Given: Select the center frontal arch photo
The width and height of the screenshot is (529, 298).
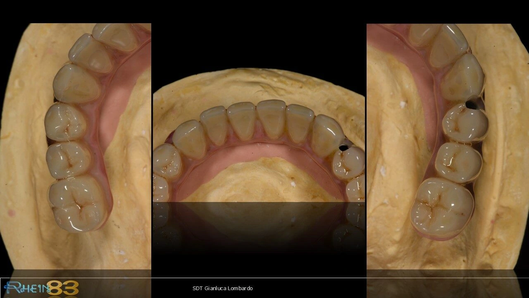Looking at the screenshot, I should click(x=259, y=137).
